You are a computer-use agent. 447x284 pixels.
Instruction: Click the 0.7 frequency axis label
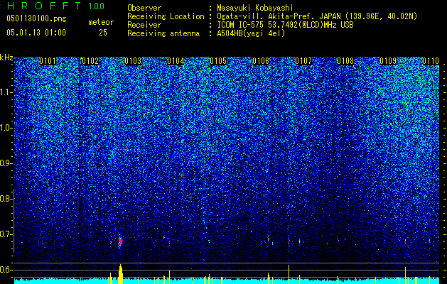(5, 234)
